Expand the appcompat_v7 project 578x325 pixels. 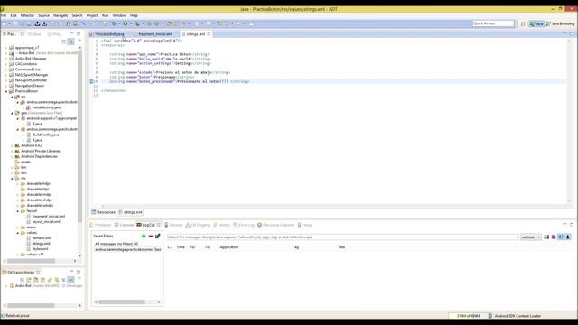6,48
